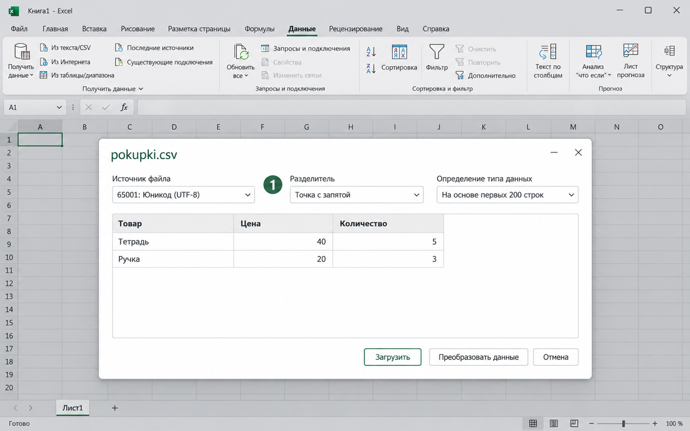Open the Сортировка dialog
Viewport: 690px width, 431px height.
399,58
